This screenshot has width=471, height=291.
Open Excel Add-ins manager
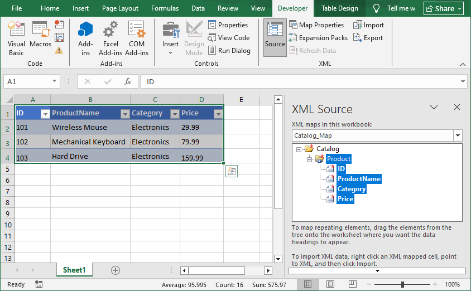pos(110,38)
